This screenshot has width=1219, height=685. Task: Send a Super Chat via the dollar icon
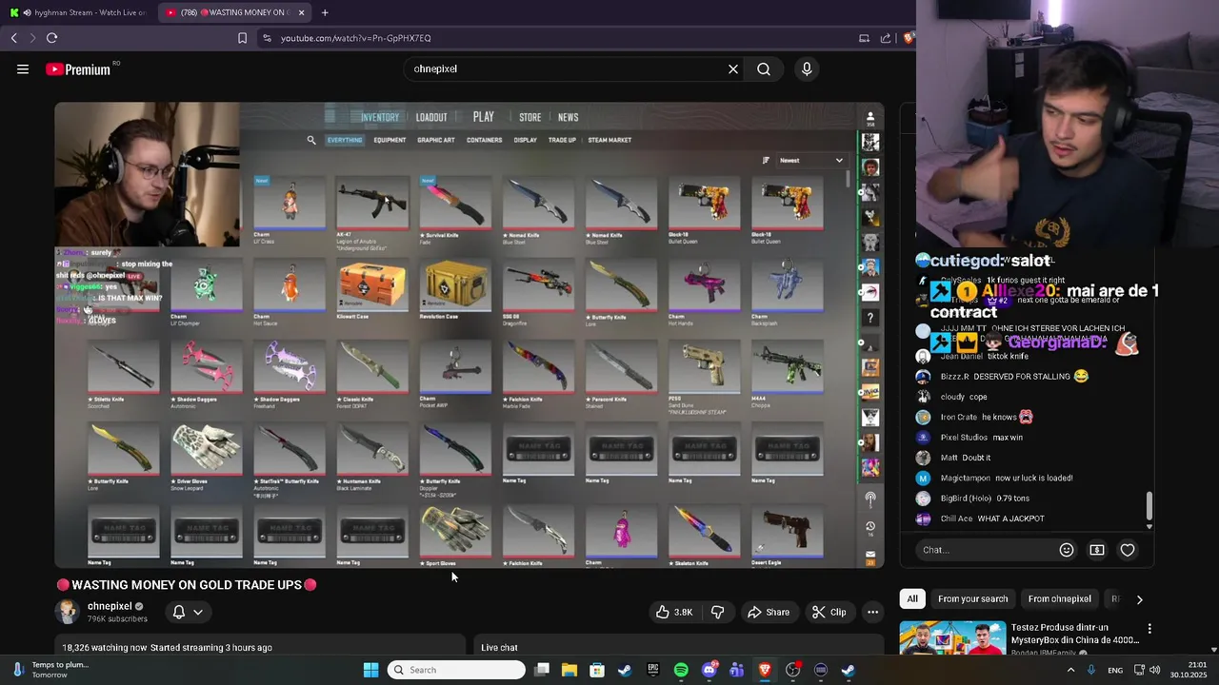[x=1097, y=550]
